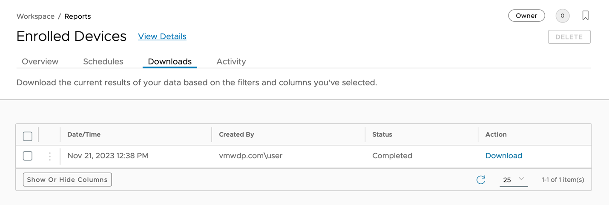
Task: Click the refresh icon in table footer
Action: [x=481, y=180]
